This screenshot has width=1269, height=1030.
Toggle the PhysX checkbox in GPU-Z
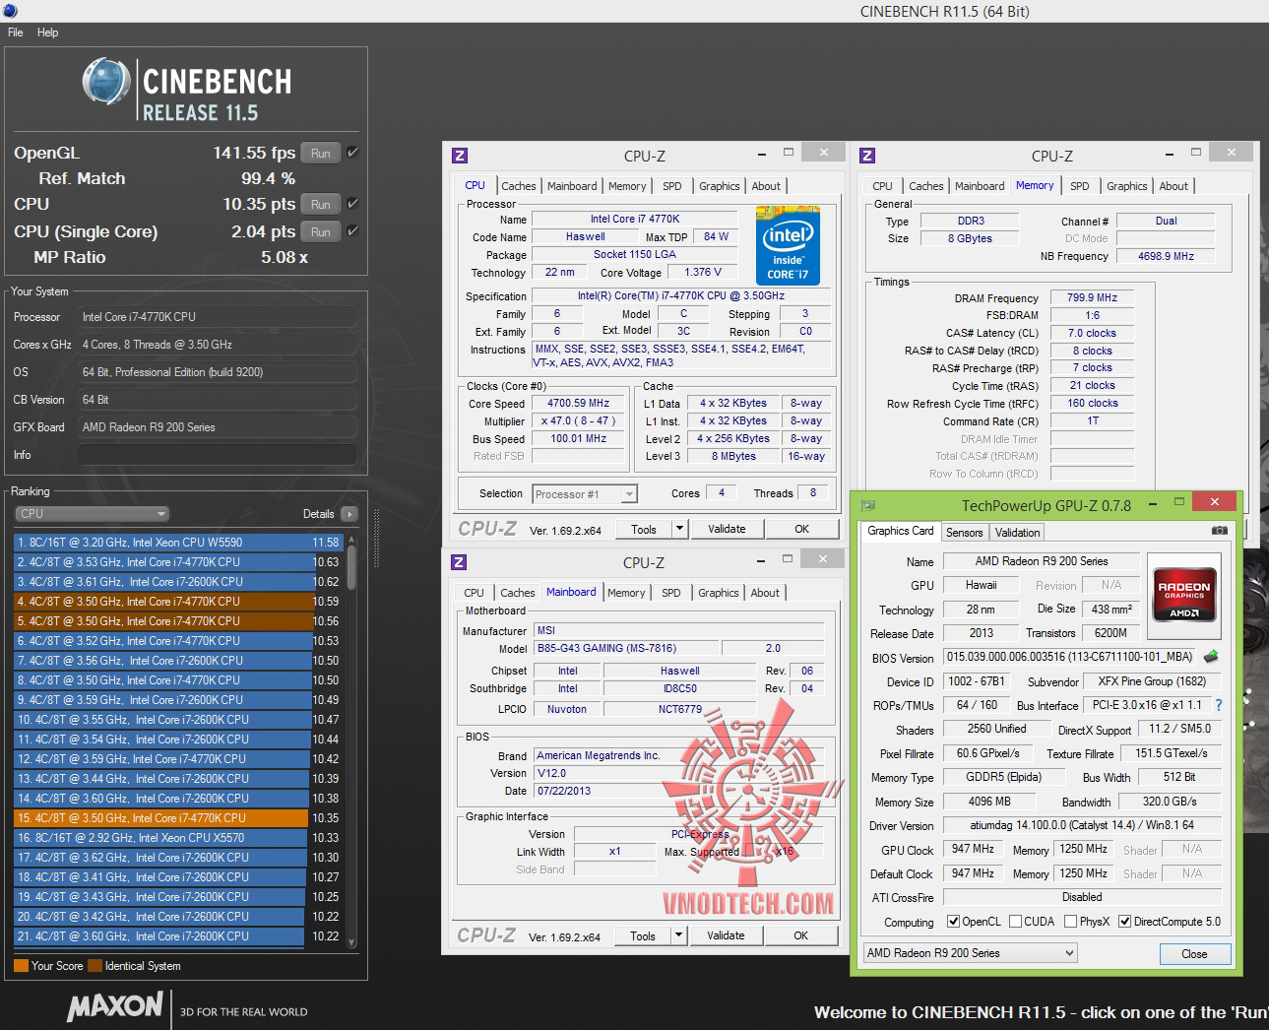coord(1070,922)
